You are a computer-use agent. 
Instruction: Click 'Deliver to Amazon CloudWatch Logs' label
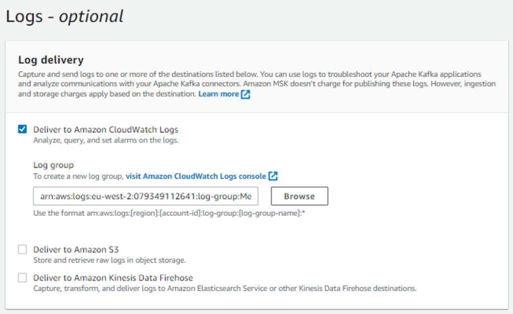[x=106, y=129]
